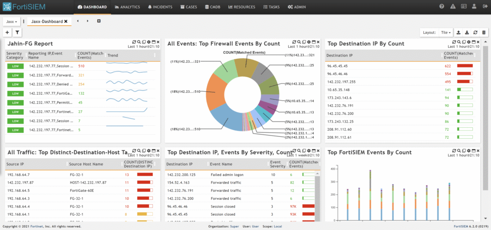Open the three-dot menu beside Jaxx
The image size is (491, 230).
pos(24,22)
